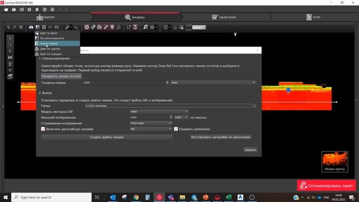Click the axis orientation toolbar icon
Image resolution: width=359 pixels, height=202 pixels.
[x=128, y=27]
